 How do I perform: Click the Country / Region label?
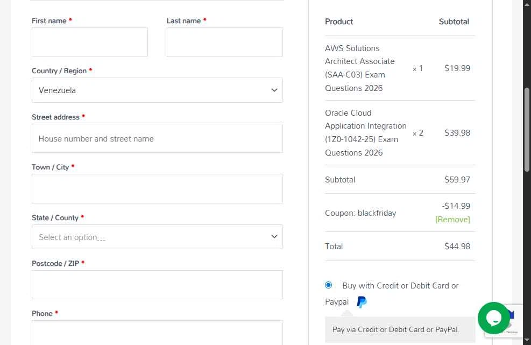(59, 71)
